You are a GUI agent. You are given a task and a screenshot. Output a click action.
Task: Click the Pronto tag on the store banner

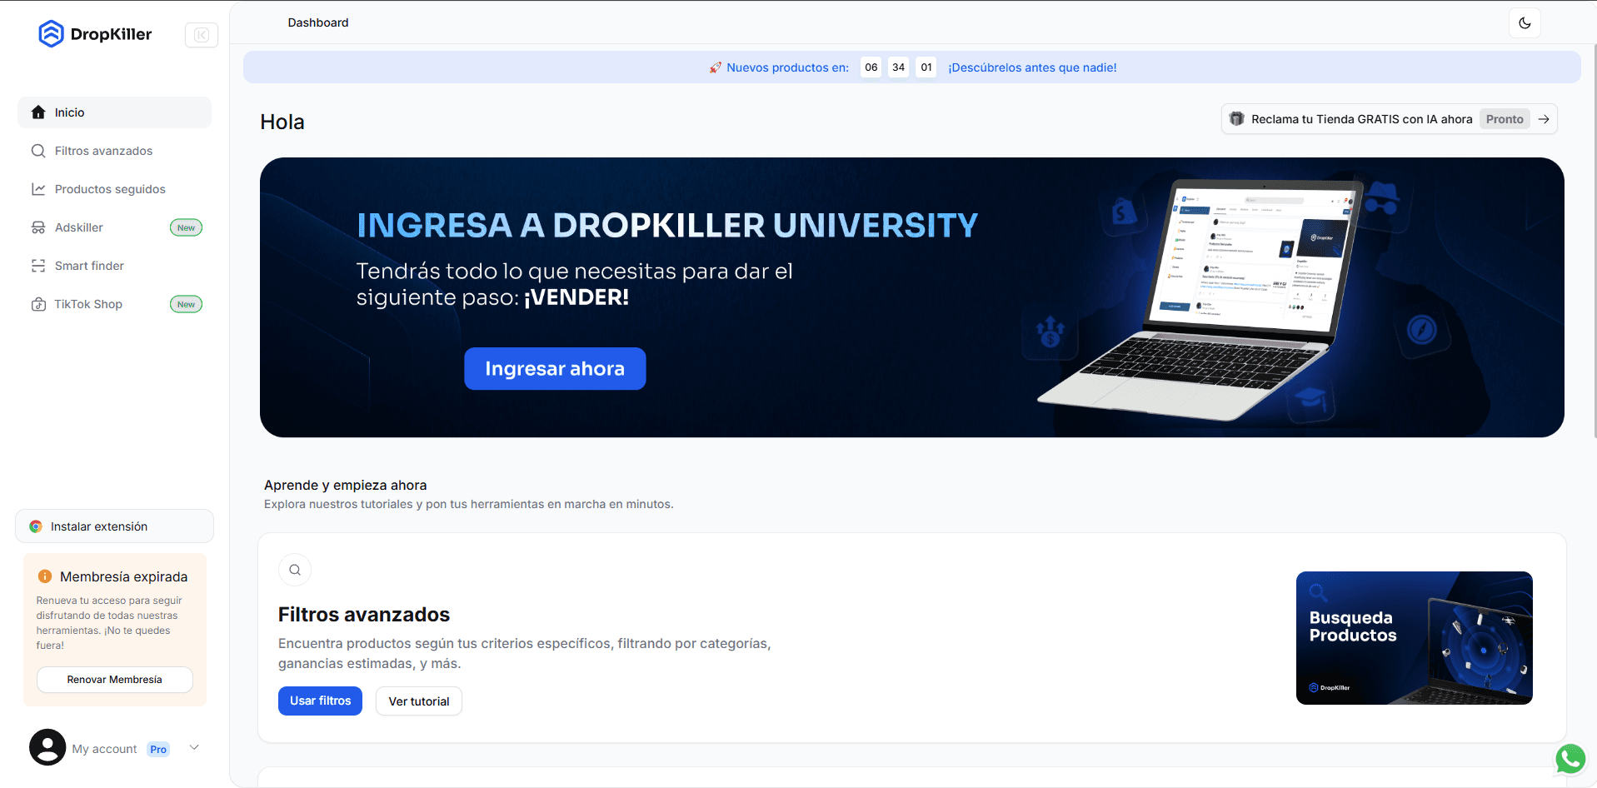point(1505,119)
